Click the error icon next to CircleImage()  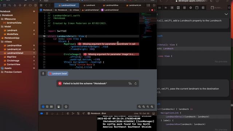(85, 54)
